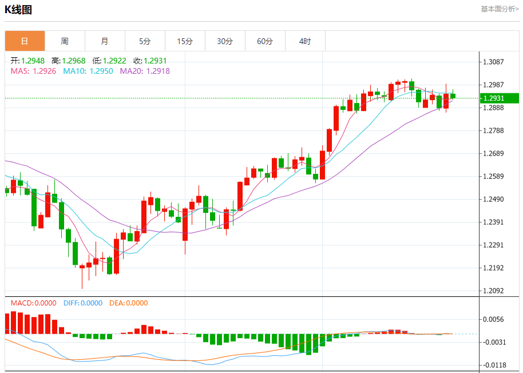Click the 1.2888 price axis label

coord(493,108)
